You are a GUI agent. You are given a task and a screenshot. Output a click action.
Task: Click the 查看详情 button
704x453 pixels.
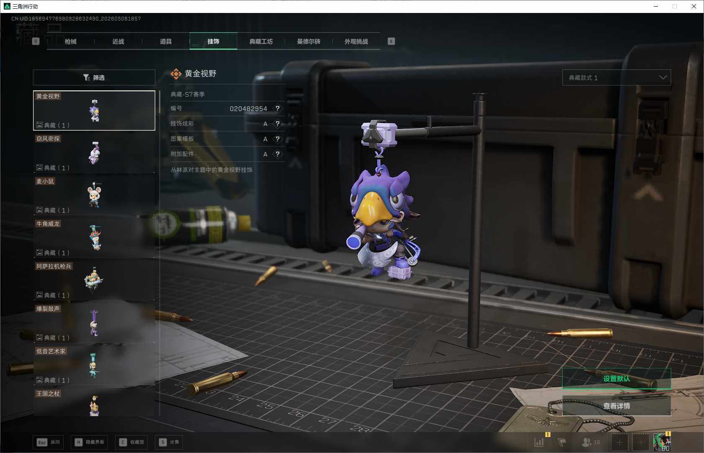tap(617, 406)
